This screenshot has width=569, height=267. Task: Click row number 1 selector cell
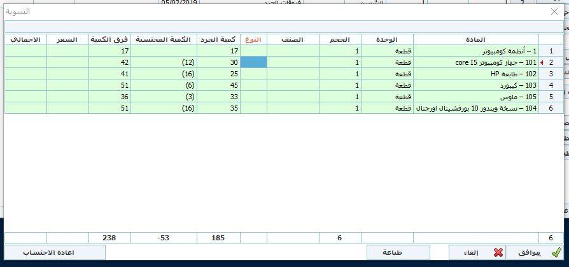(551, 51)
